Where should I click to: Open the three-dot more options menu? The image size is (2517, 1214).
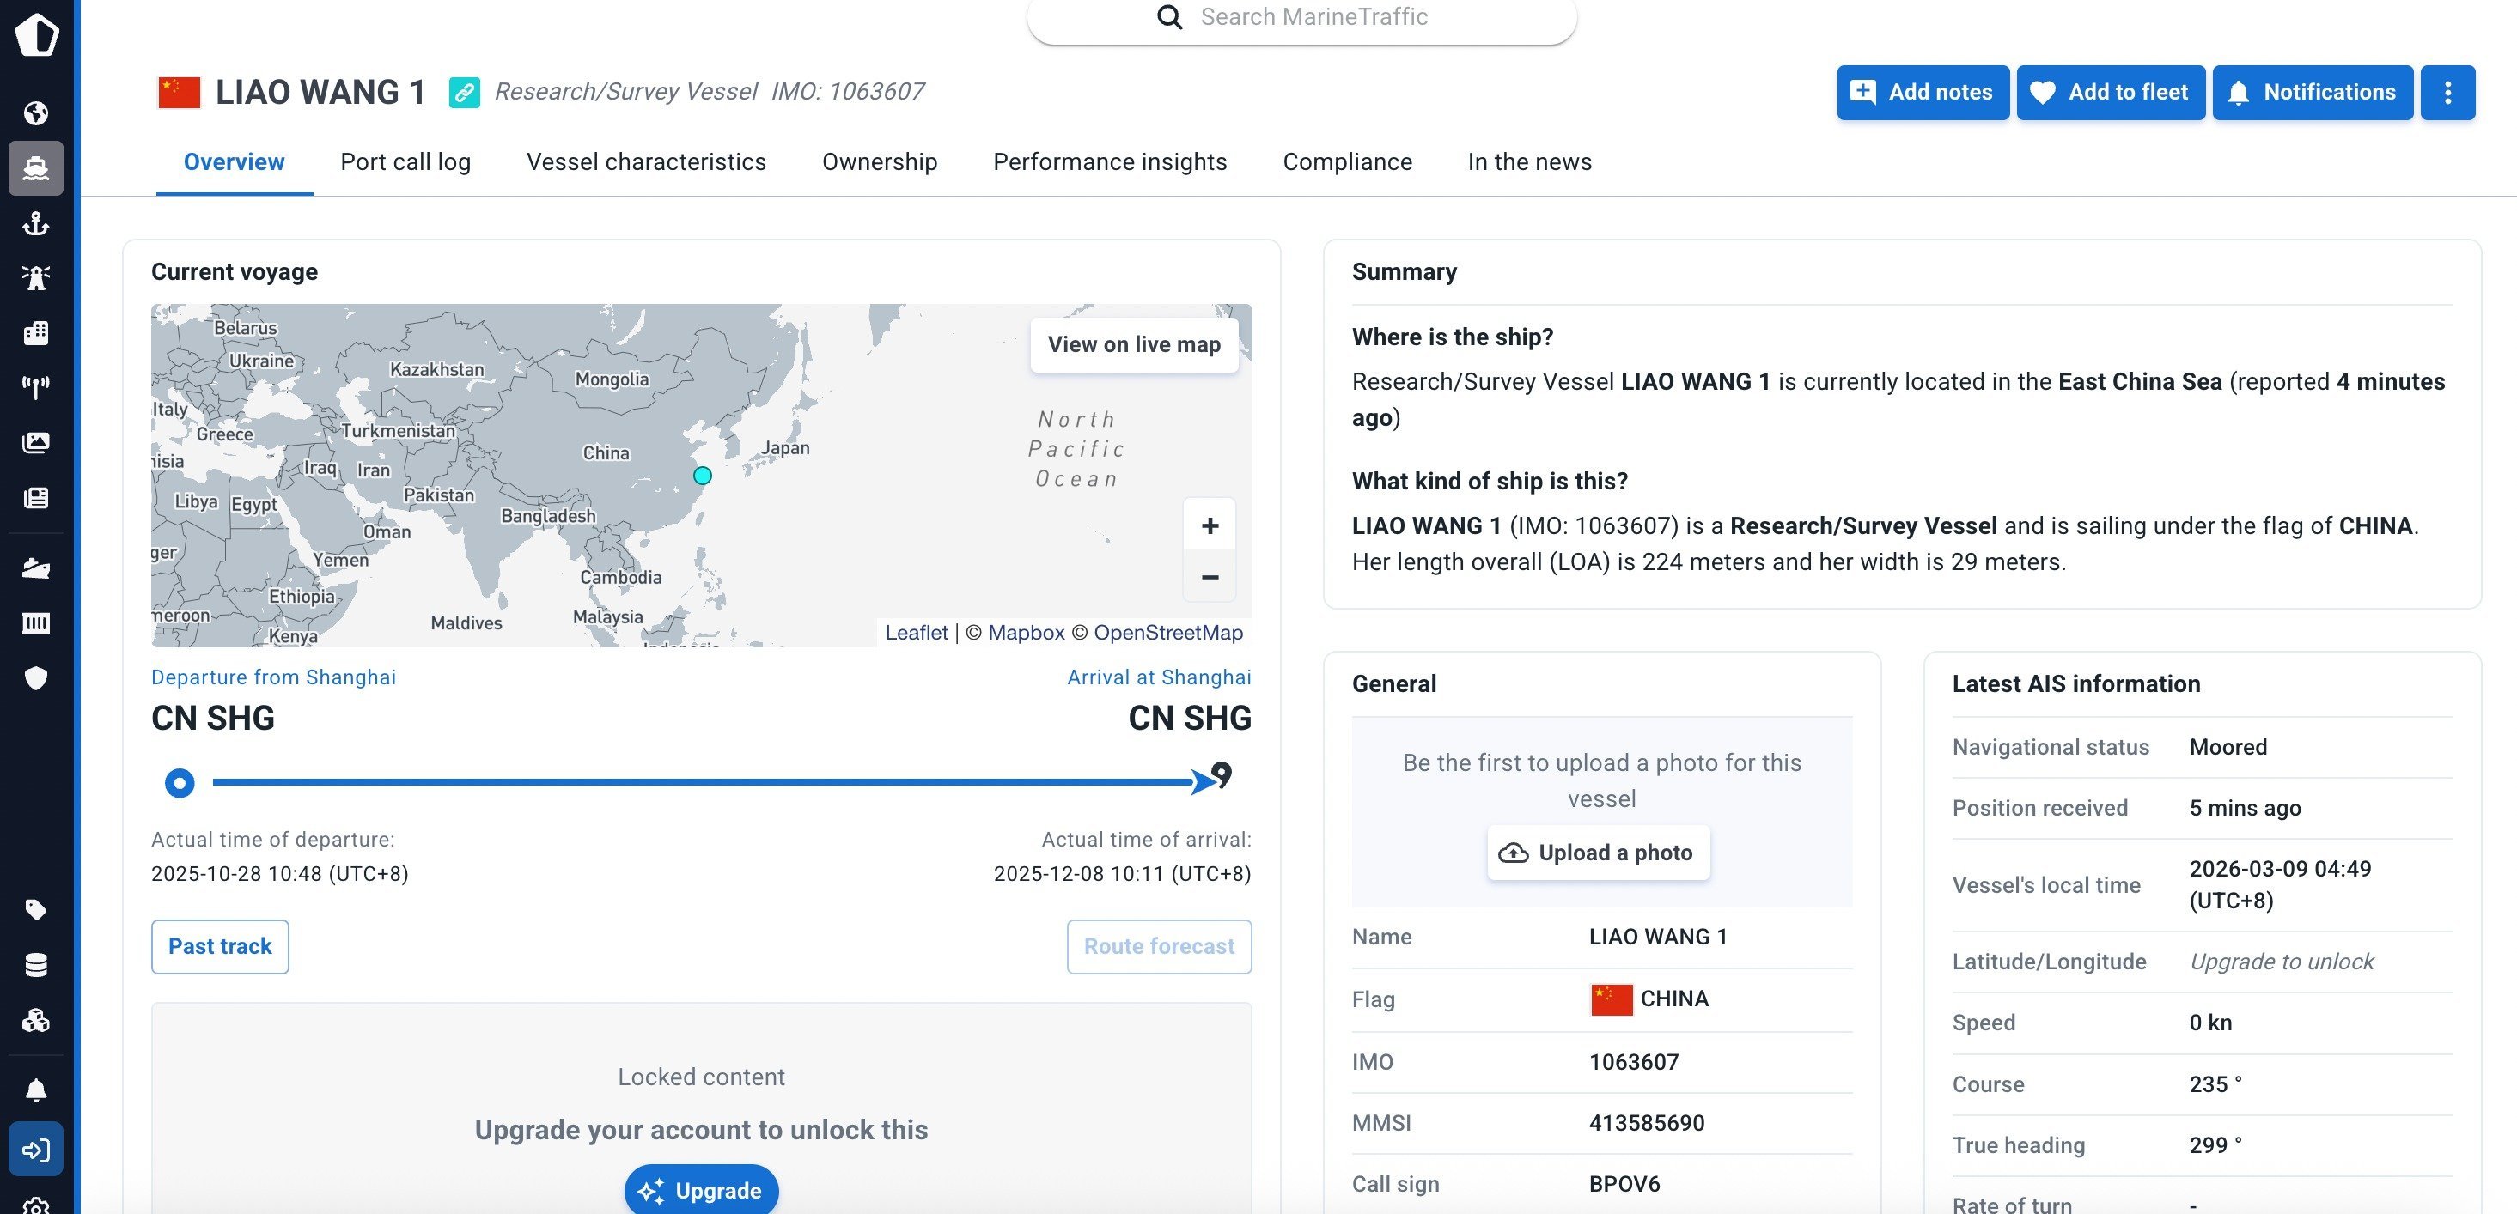click(x=2447, y=93)
